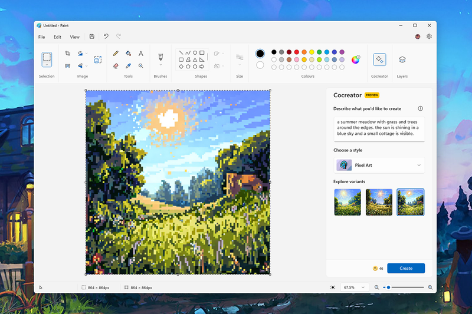Click the Flip image icon
The height and width of the screenshot is (314, 472).
(x=80, y=66)
